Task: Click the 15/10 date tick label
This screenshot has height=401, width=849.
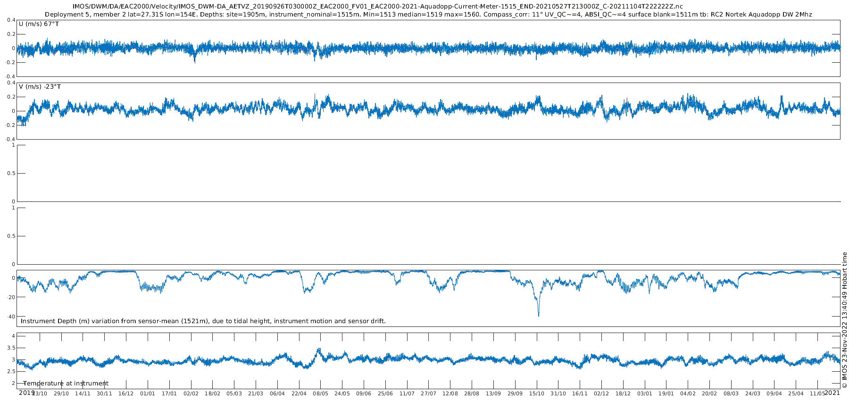Action: click(537, 393)
